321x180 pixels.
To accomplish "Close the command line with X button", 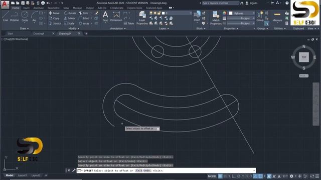I will [x=69, y=170].
